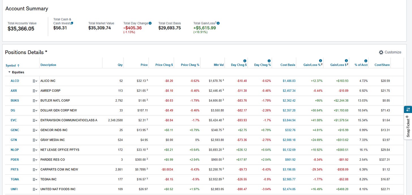Open EVC cost basis $3,844.94
Screen dimensions: 412x195
pyautogui.click(x=289, y=120)
